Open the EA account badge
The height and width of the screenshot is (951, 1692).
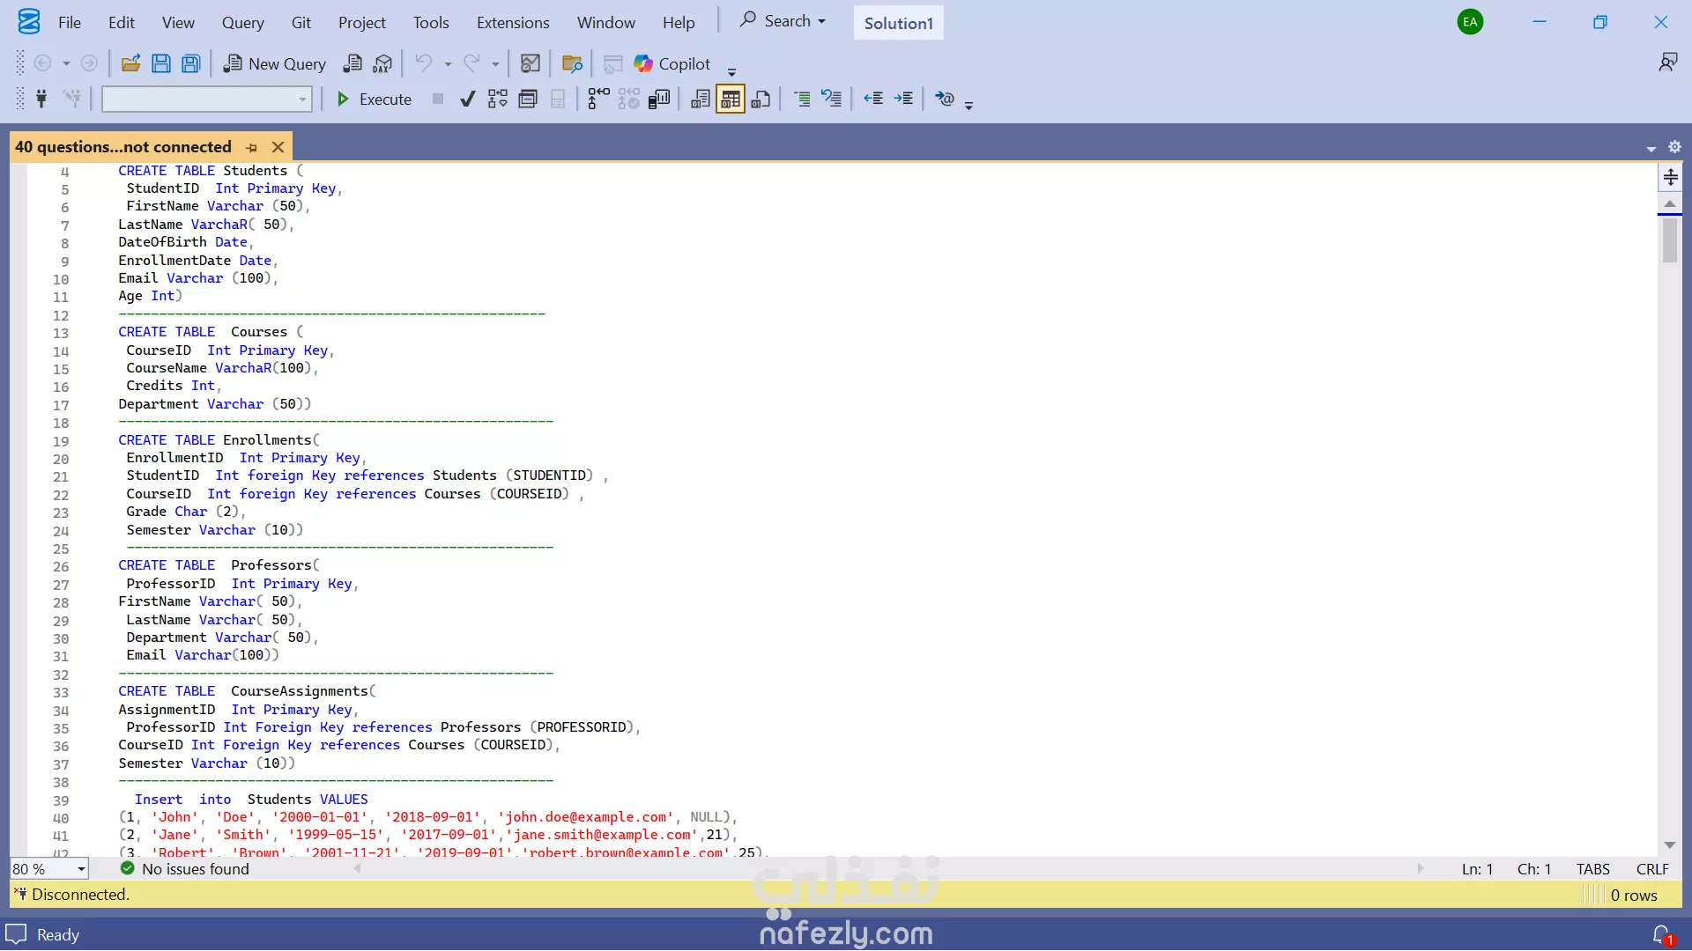point(1470,22)
